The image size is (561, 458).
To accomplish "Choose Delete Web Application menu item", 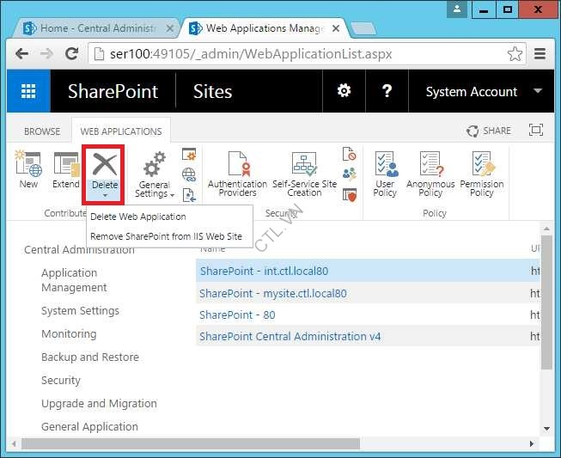I will 138,217.
